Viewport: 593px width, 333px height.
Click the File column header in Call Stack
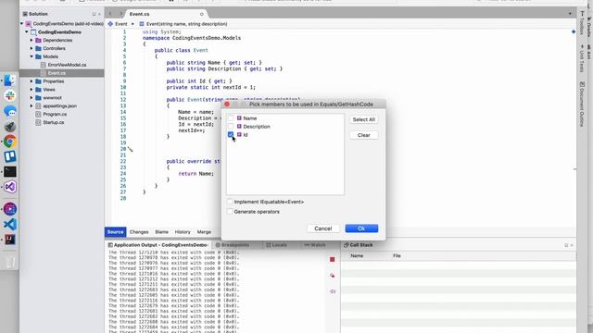click(x=397, y=256)
